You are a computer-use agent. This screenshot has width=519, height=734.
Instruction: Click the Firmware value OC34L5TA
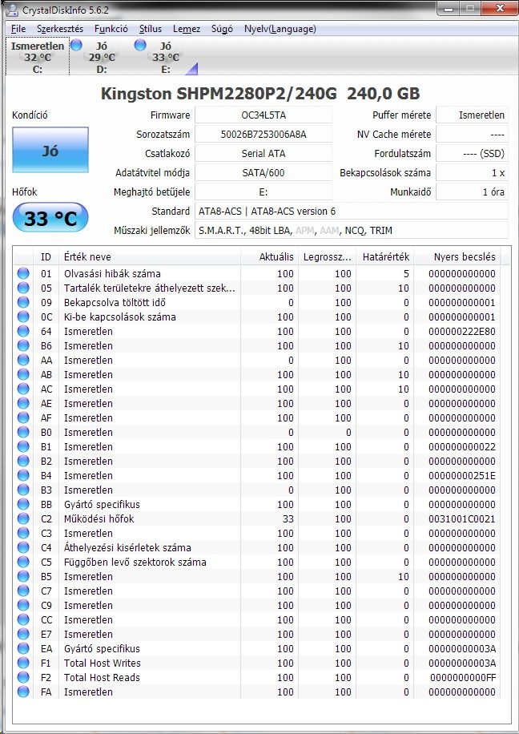point(264,115)
